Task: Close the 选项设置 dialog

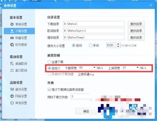Action: tap(151, 5)
